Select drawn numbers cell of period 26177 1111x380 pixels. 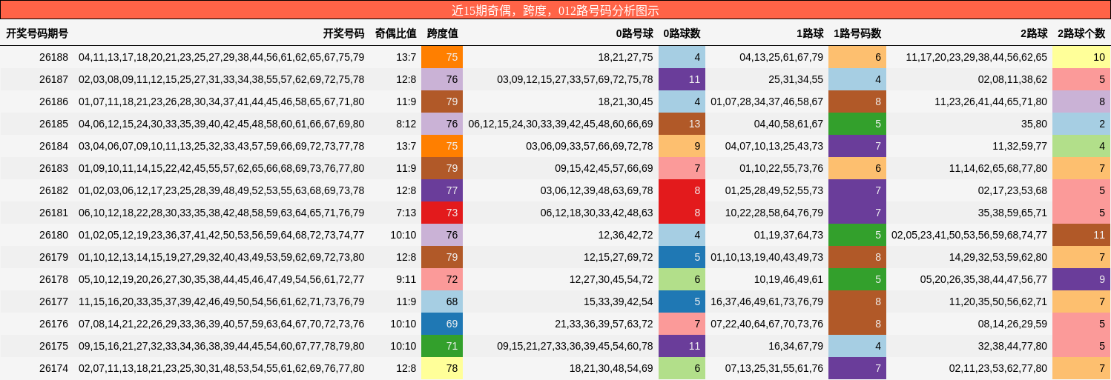coord(222,301)
